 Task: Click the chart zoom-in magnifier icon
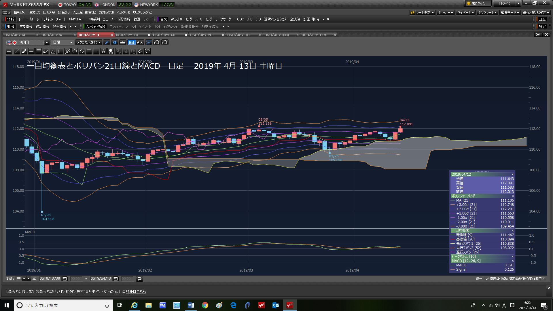tap(165, 42)
